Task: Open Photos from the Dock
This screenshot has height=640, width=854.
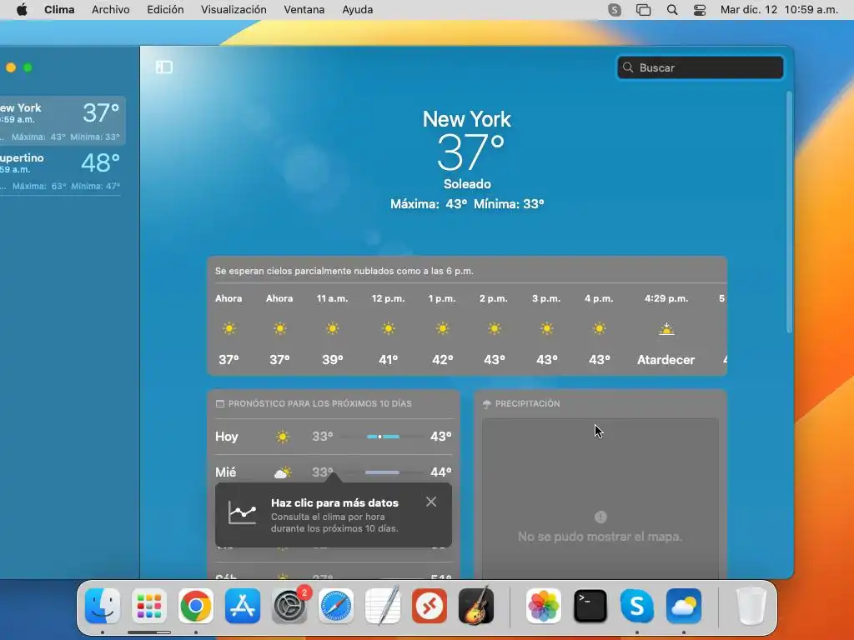Action: click(x=544, y=606)
